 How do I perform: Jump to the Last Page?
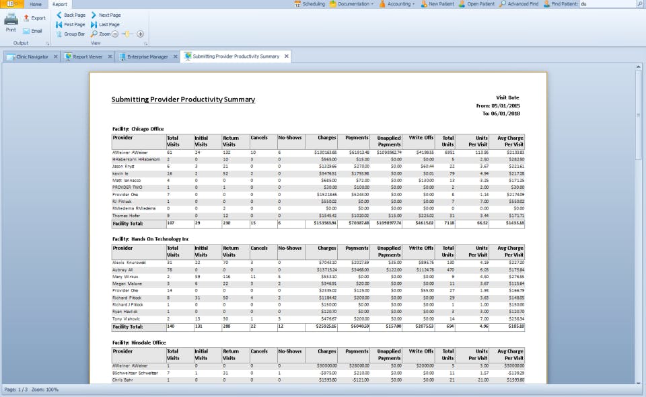(x=105, y=24)
